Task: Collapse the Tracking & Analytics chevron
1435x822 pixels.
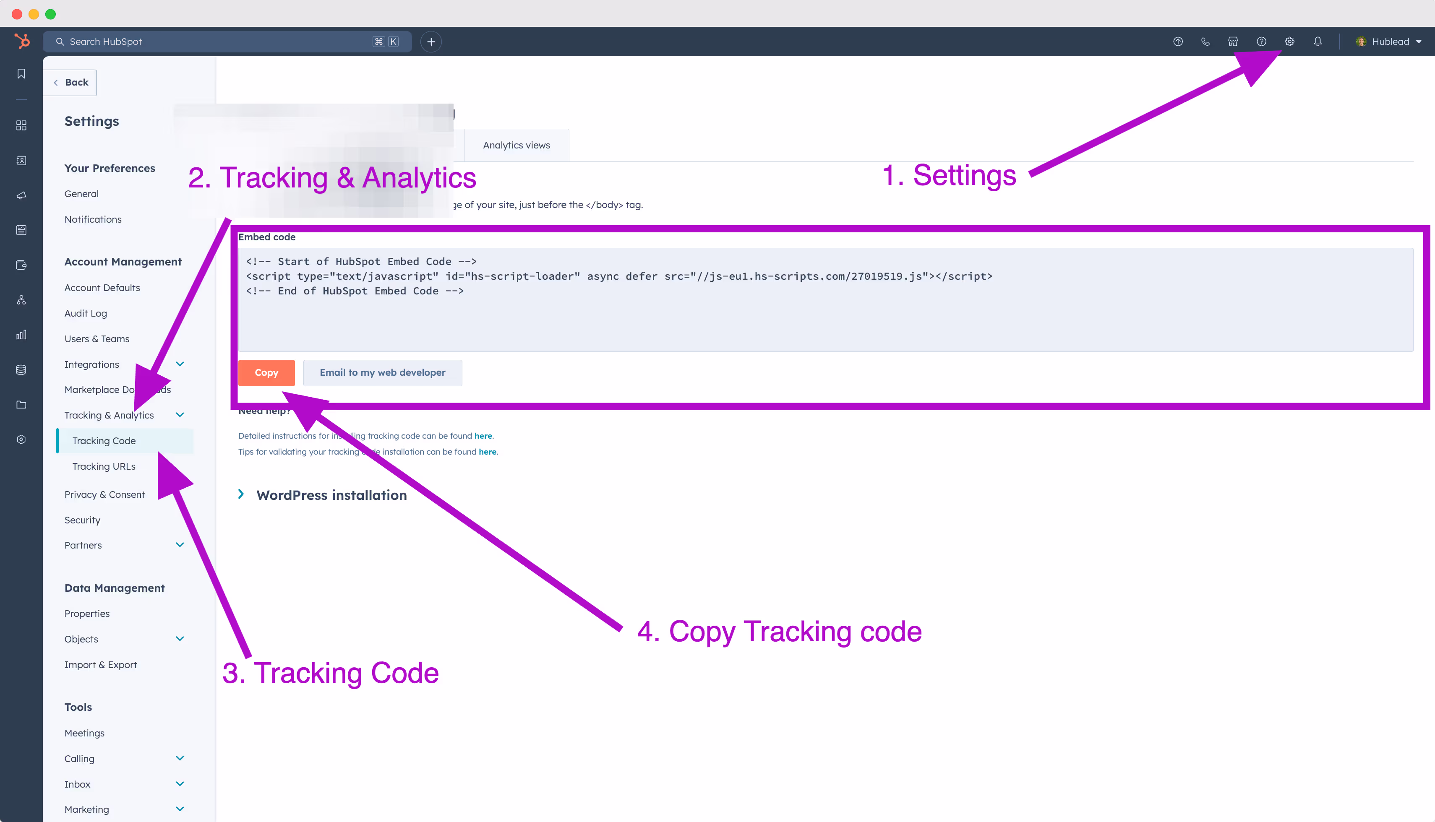Action: [x=180, y=415]
